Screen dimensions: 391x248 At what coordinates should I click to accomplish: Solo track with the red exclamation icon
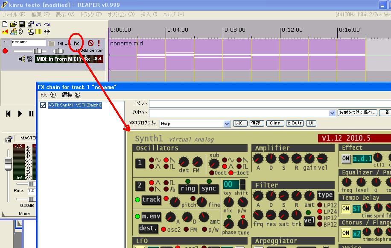[99, 43]
